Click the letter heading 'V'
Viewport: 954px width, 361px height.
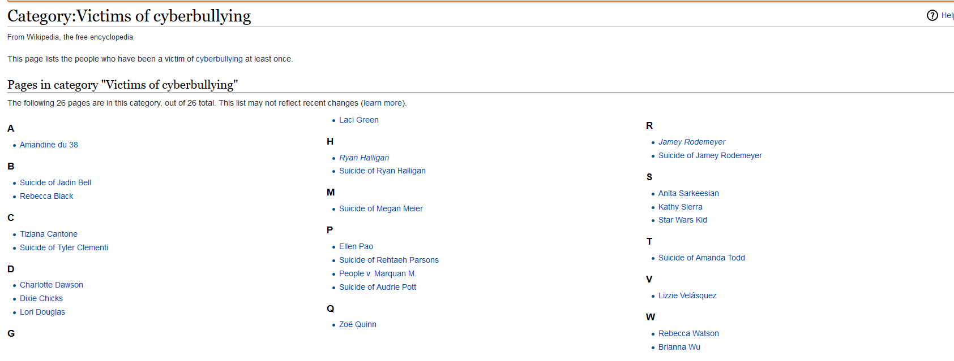(649, 280)
